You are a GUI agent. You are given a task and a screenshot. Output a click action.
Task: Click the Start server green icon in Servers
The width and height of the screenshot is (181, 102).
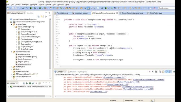30,83
